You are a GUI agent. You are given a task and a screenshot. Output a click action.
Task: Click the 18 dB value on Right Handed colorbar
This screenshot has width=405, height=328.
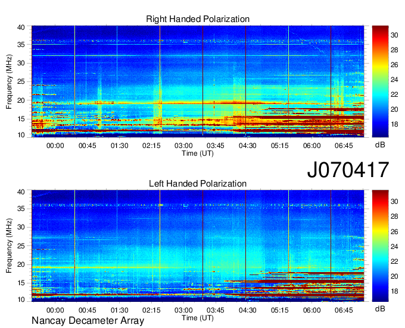[394, 124]
